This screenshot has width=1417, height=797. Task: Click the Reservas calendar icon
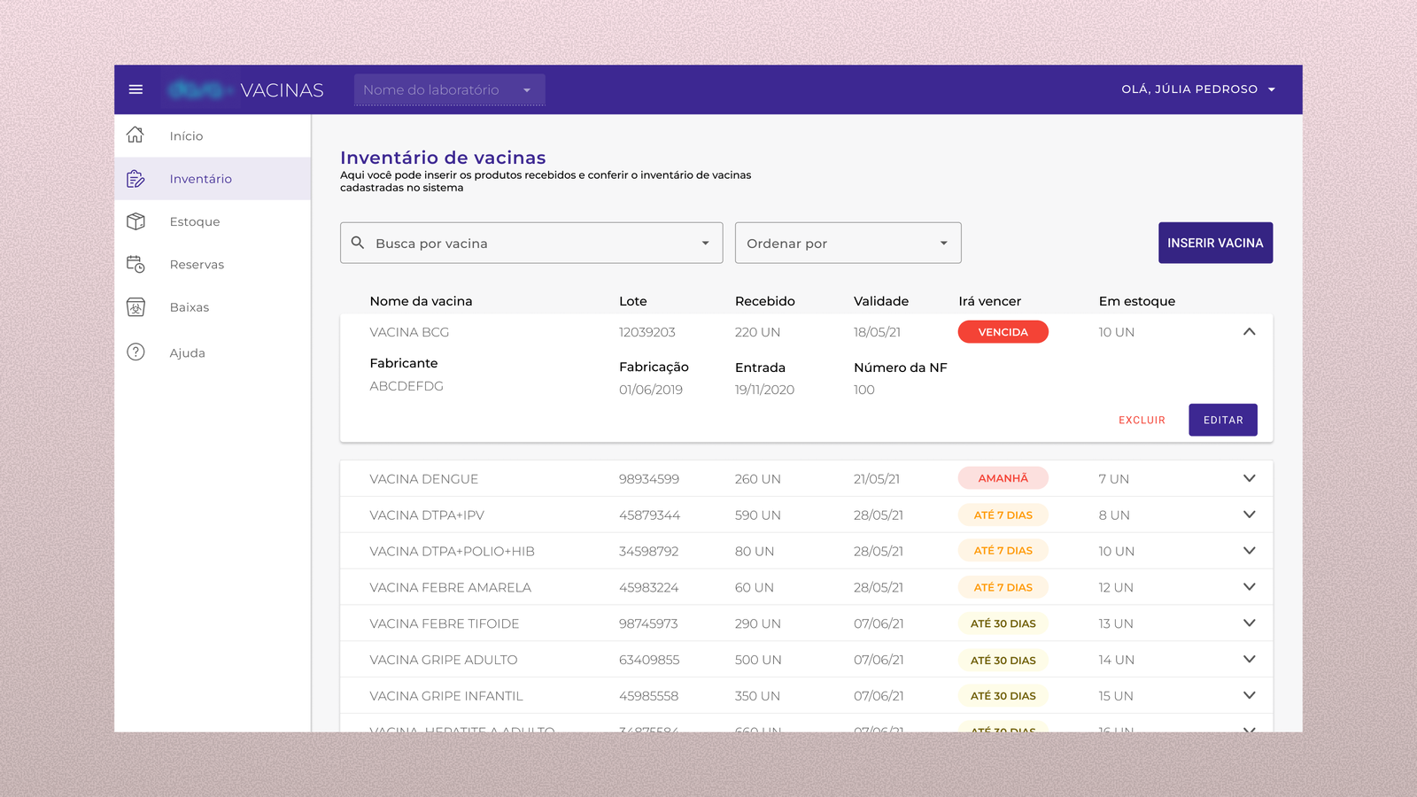click(136, 264)
